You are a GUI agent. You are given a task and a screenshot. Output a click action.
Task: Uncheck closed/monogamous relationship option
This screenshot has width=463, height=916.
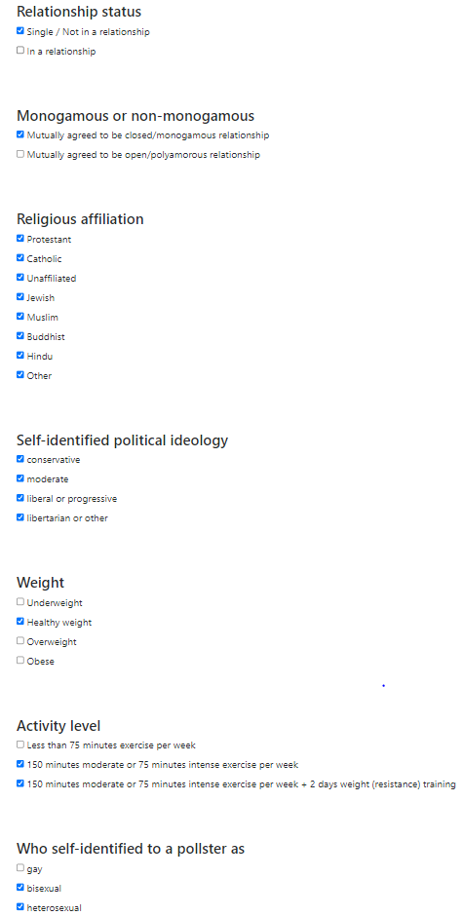(20, 134)
